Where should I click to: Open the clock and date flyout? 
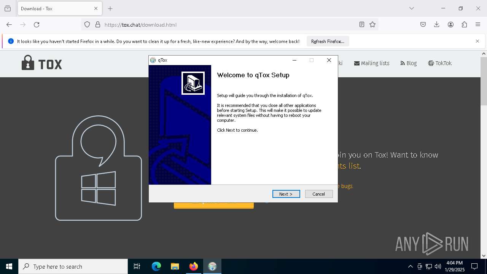(x=455, y=266)
